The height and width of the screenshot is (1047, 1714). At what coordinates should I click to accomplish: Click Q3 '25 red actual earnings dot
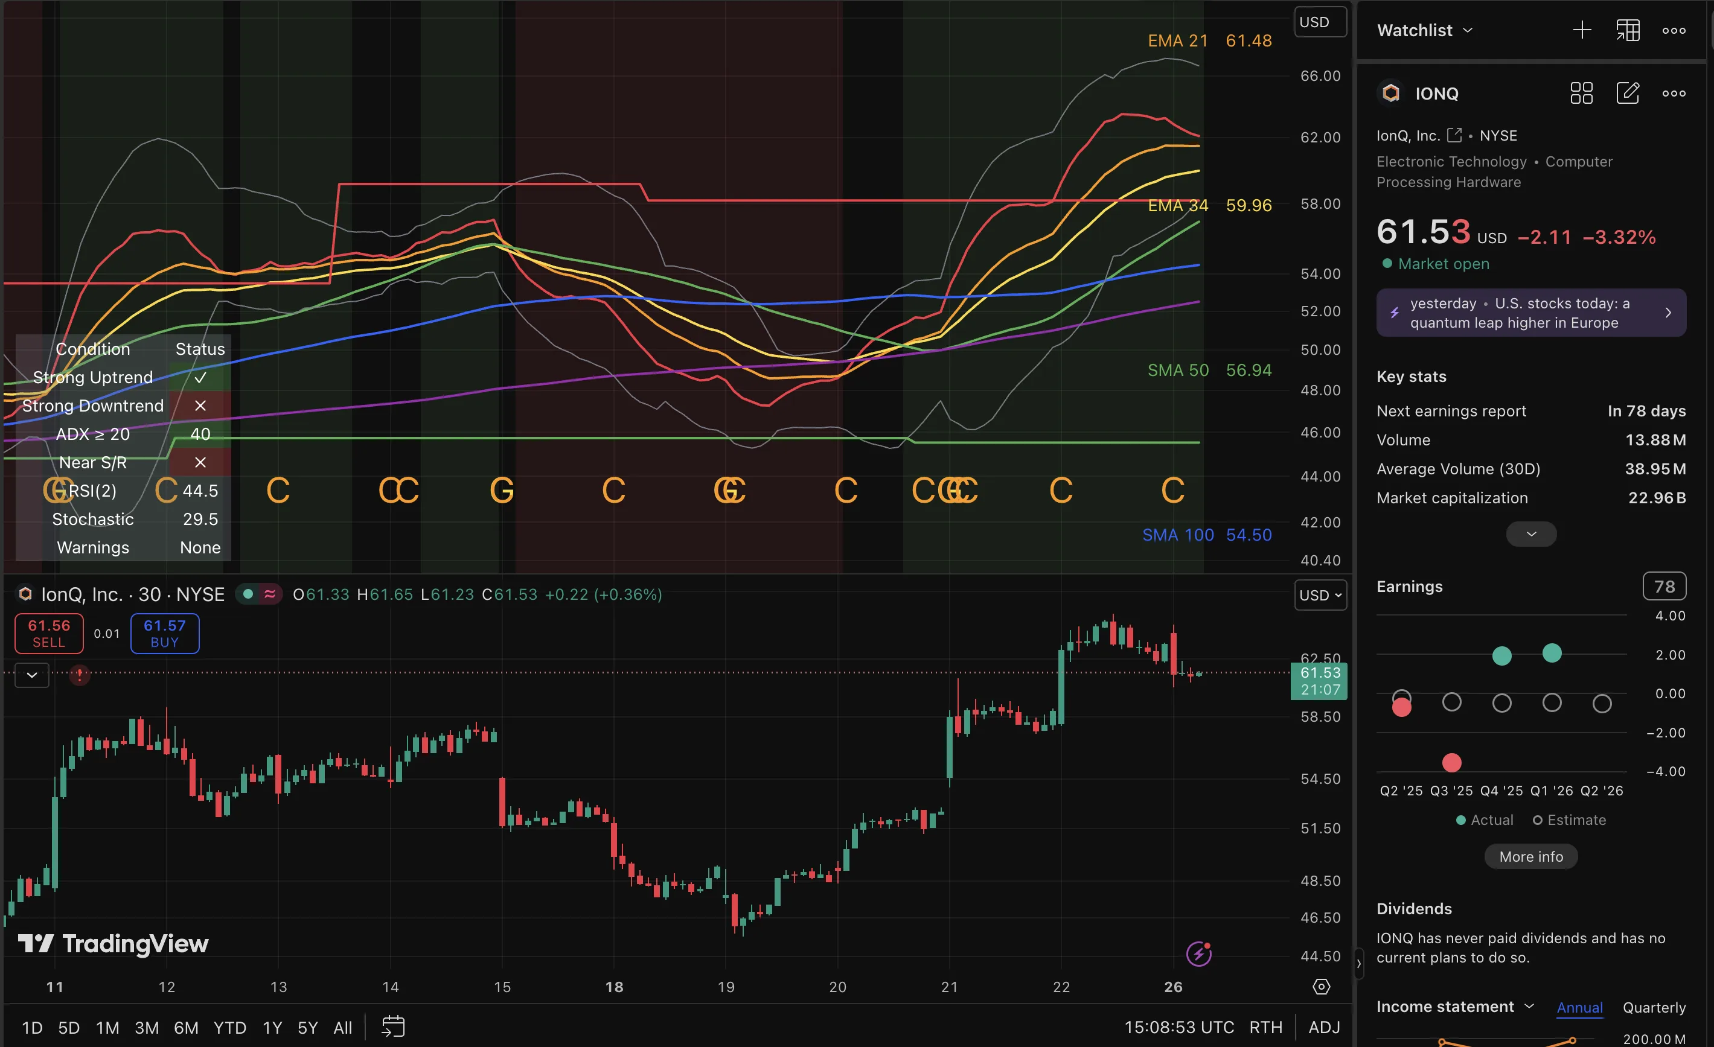(1451, 763)
